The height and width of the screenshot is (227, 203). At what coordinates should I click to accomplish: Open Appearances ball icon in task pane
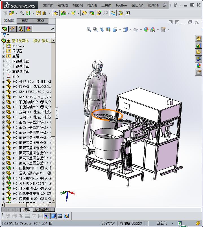(x=198, y=66)
